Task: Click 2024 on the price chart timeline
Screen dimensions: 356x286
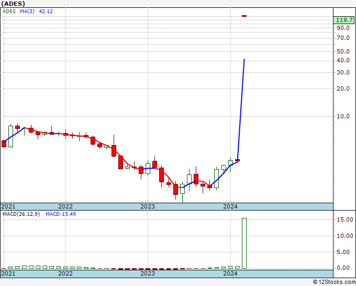Action: click(x=230, y=206)
